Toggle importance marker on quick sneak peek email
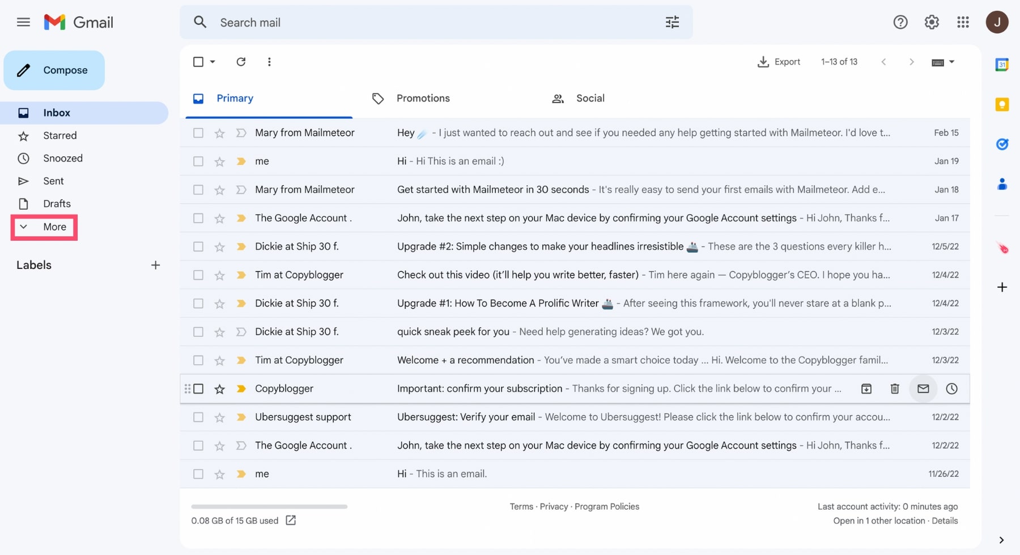Image resolution: width=1020 pixels, height=555 pixels. [x=241, y=332]
